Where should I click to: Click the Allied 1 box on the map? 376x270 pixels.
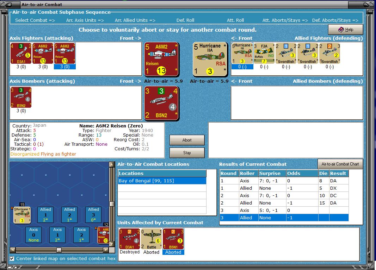point(45,215)
